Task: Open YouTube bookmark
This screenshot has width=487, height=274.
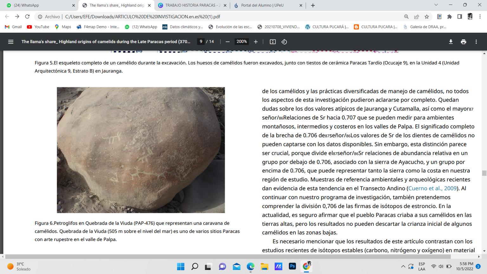Action: 38,27
